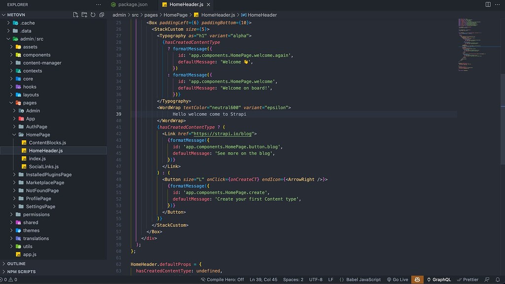Create a new folder in the Explorer
The image size is (505, 284).
click(x=84, y=15)
